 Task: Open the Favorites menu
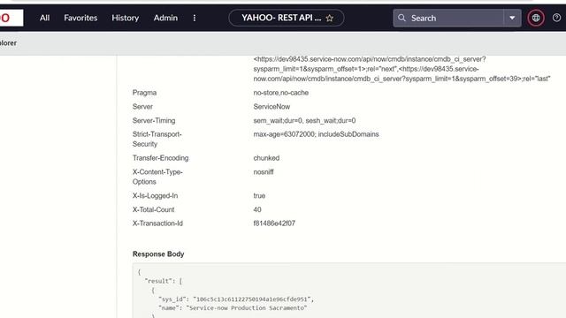pos(80,18)
